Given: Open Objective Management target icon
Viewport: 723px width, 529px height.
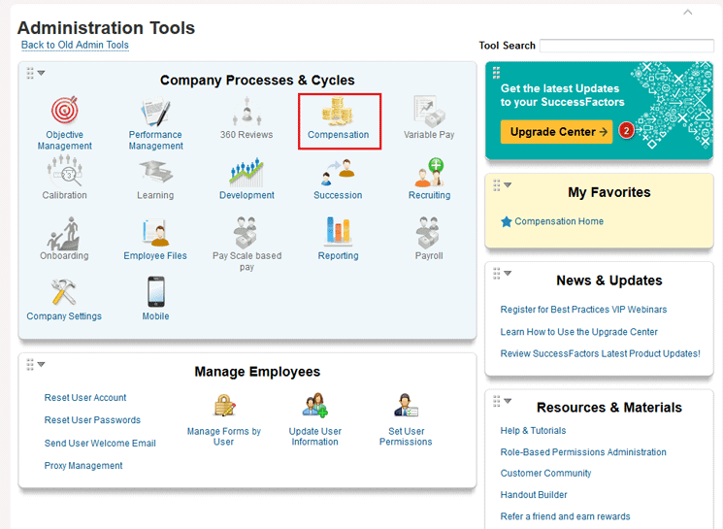Looking at the screenshot, I should pos(65,110).
